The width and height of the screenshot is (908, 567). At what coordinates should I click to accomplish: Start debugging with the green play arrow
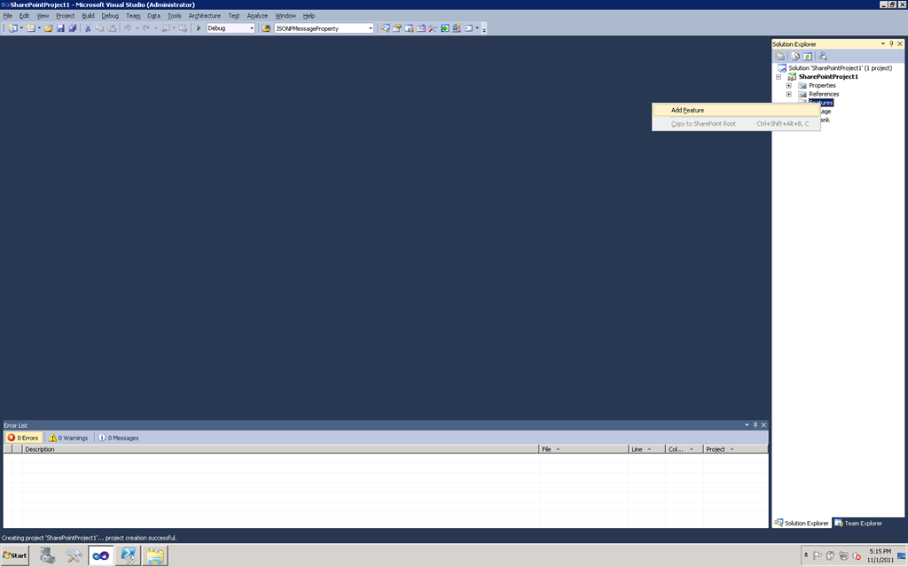199,27
